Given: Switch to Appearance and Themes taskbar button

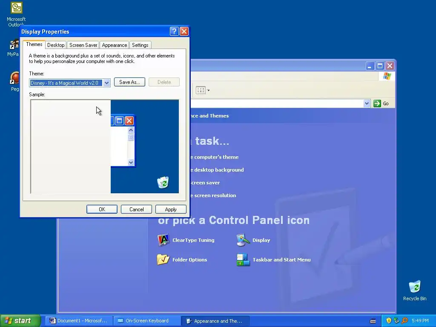Looking at the screenshot, I should (215, 321).
